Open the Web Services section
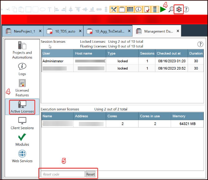Viewport: 208px width, 180px height. [22, 156]
